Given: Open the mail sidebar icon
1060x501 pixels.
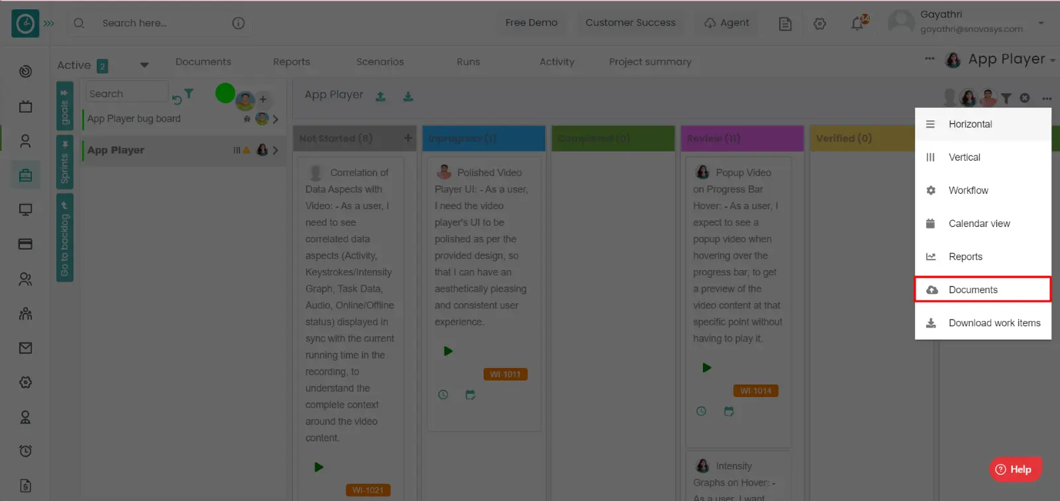Looking at the screenshot, I should (x=25, y=348).
